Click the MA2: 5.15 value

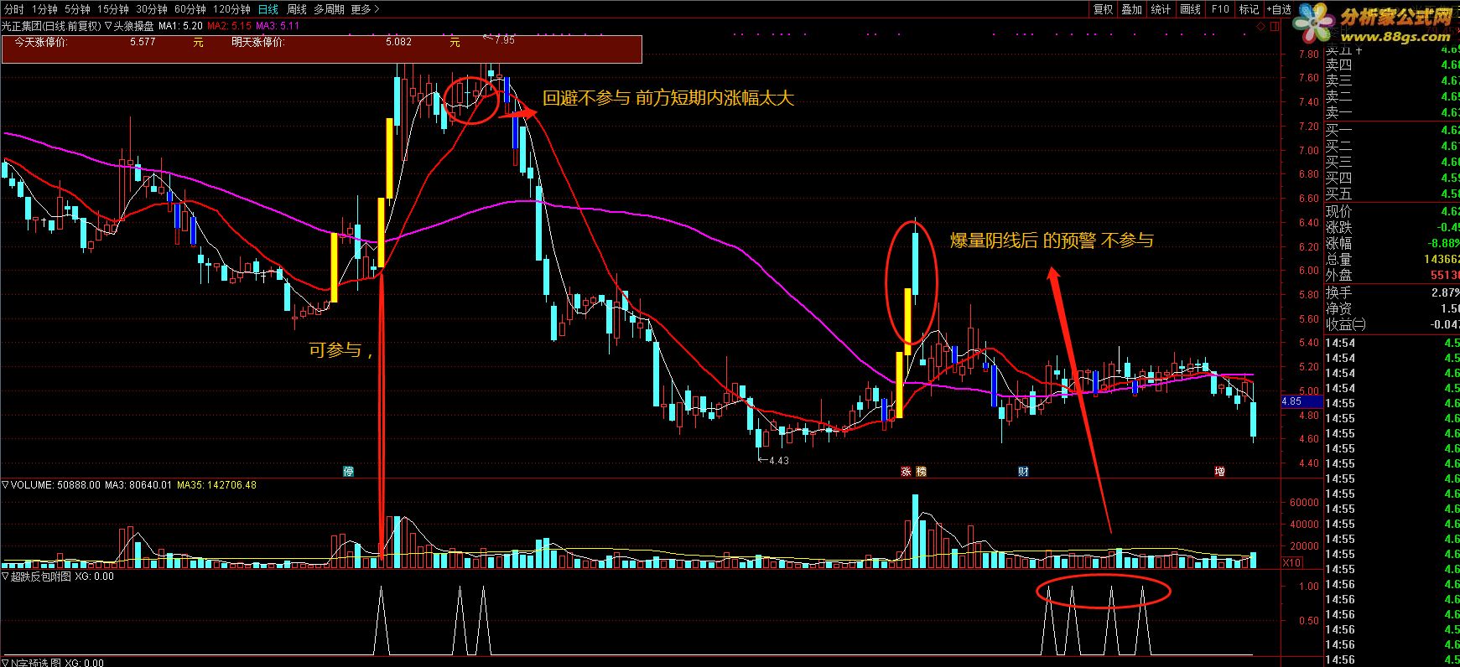(229, 26)
